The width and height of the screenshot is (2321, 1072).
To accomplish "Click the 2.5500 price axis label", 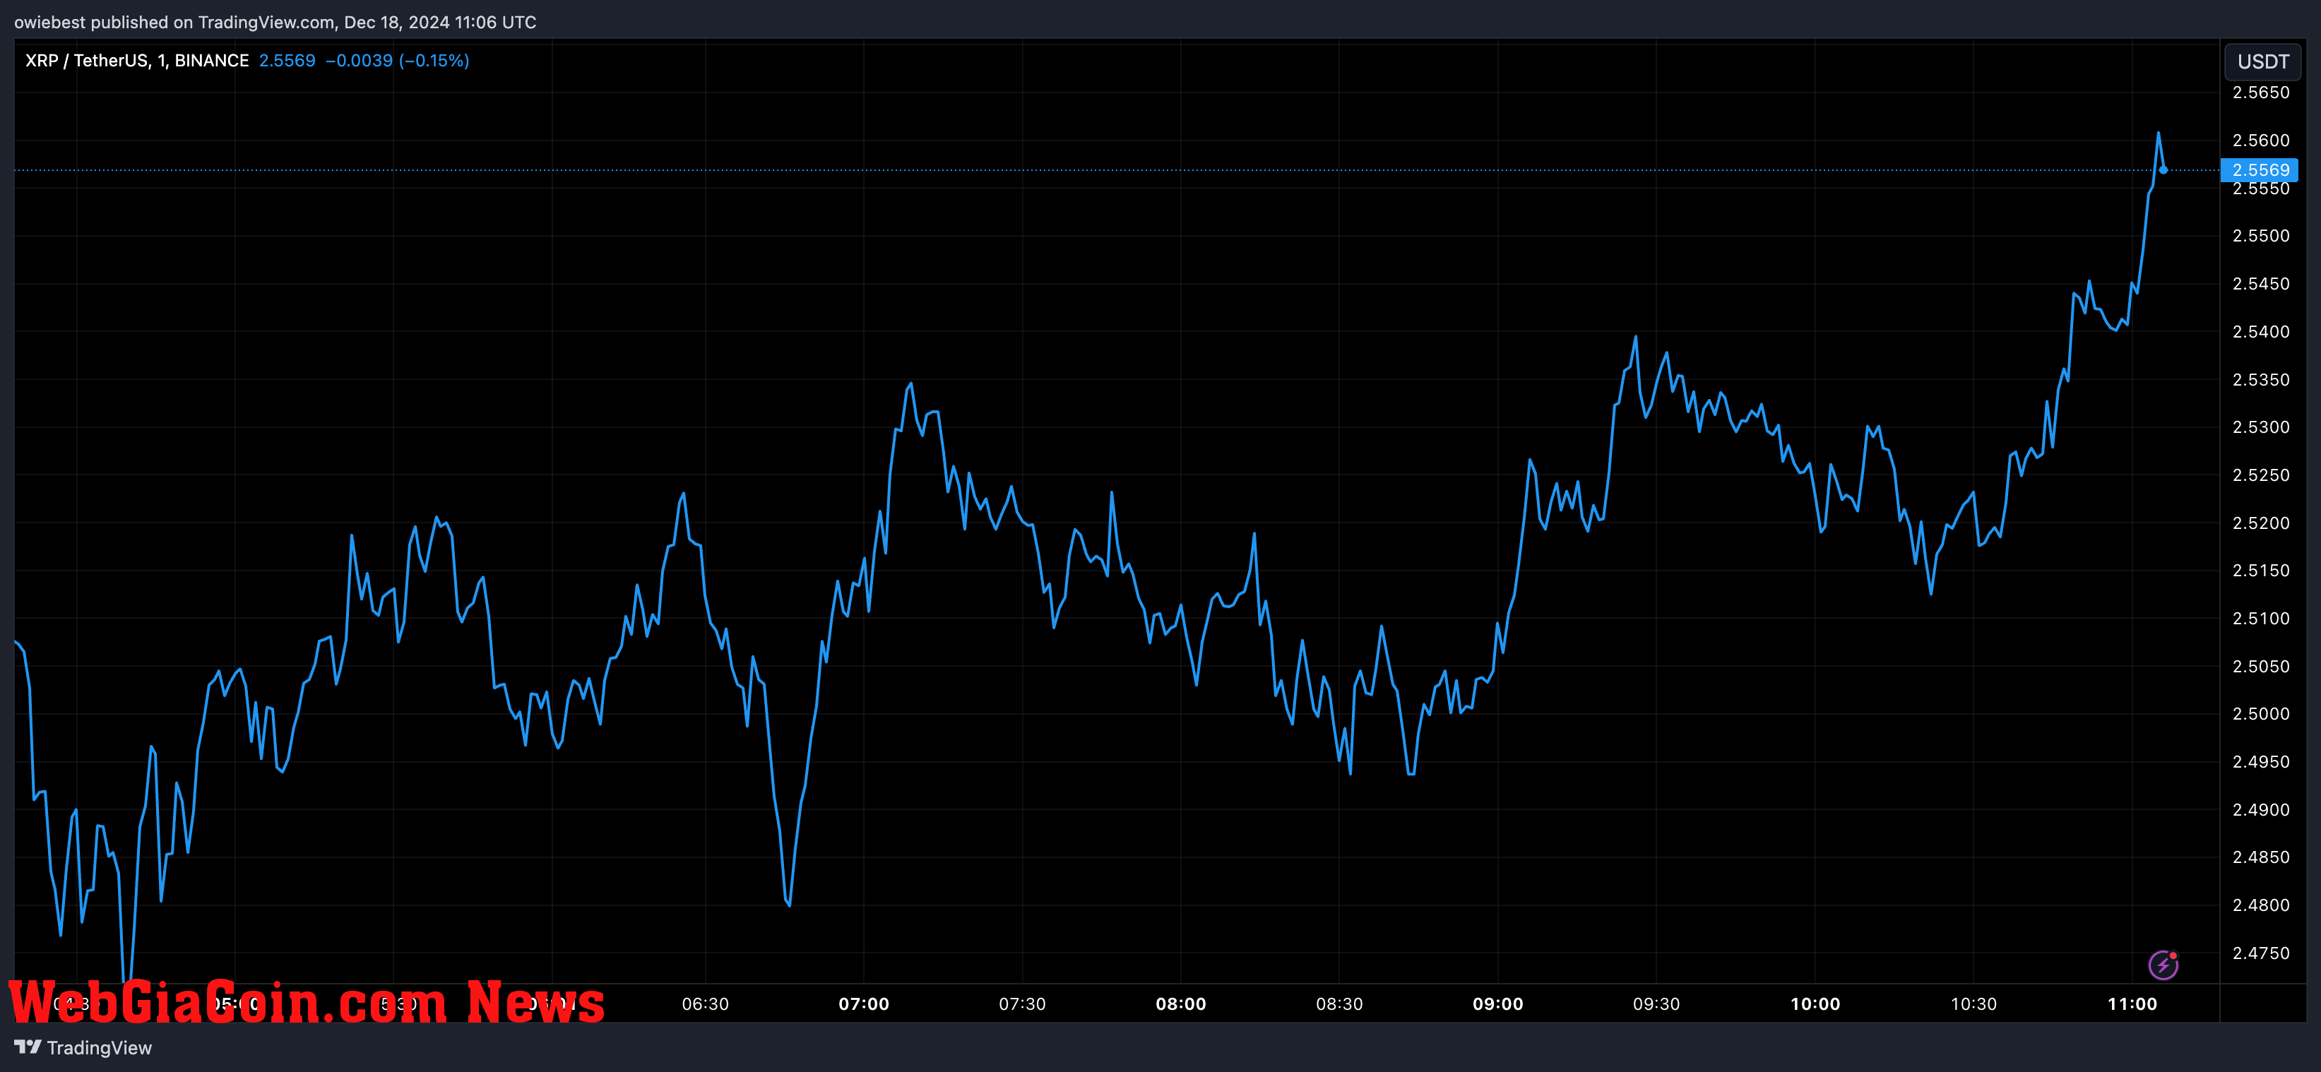I will point(2261,236).
